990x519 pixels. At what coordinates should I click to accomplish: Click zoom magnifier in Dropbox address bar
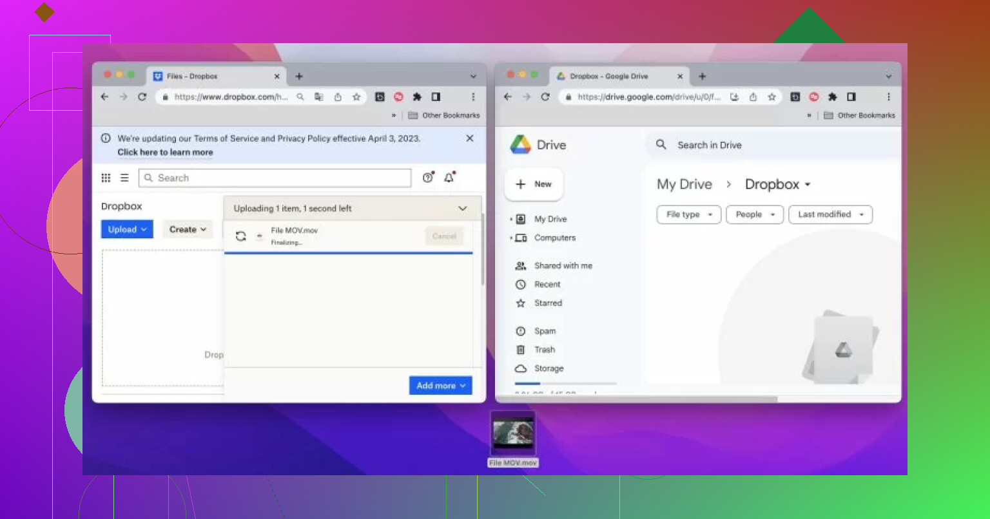pos(300,97)
